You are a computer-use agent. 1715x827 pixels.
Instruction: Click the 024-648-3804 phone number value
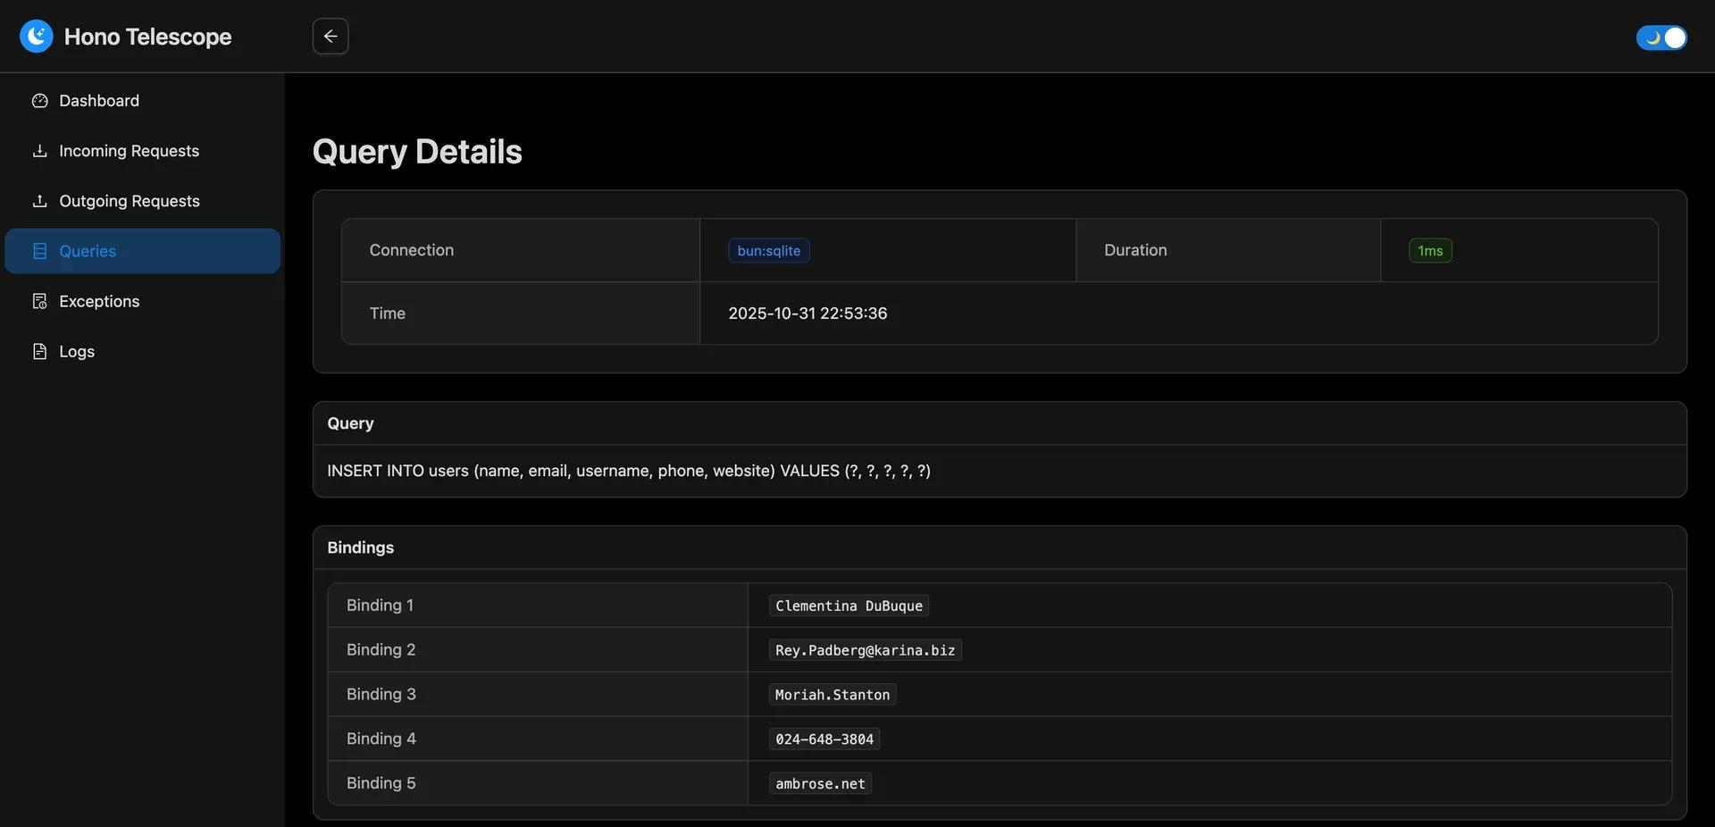coord(824,739)
